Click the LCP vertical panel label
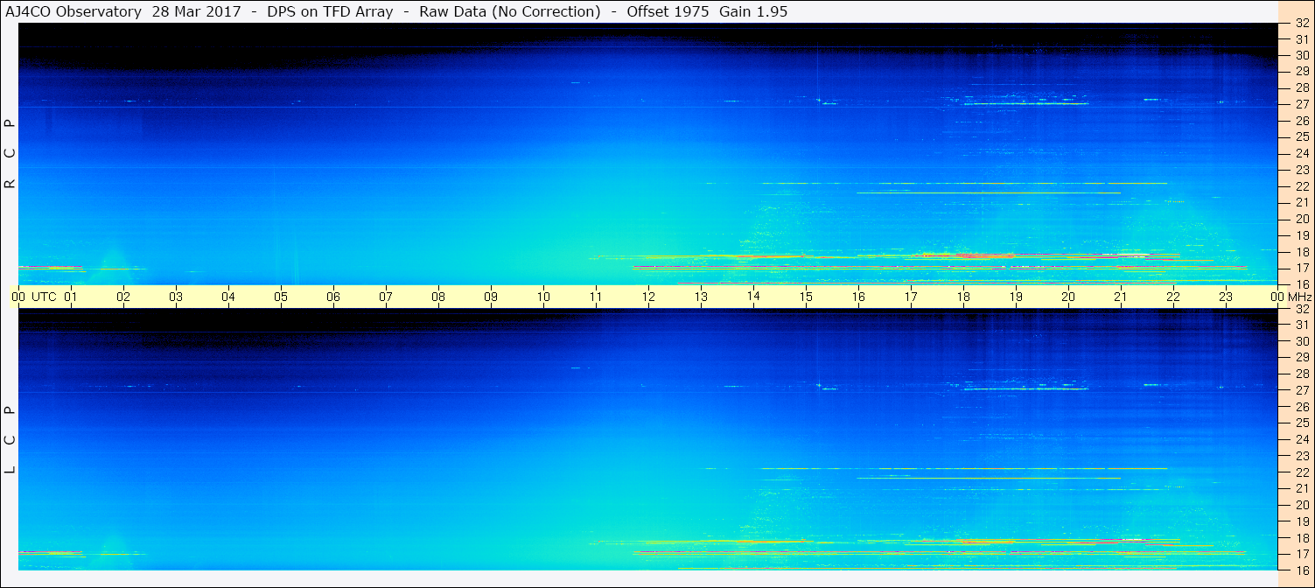The image size is (1315, 588). click(10, 440)
